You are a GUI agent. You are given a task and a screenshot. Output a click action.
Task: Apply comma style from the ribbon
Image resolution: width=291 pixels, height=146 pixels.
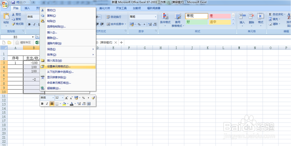tap(144, 24)
